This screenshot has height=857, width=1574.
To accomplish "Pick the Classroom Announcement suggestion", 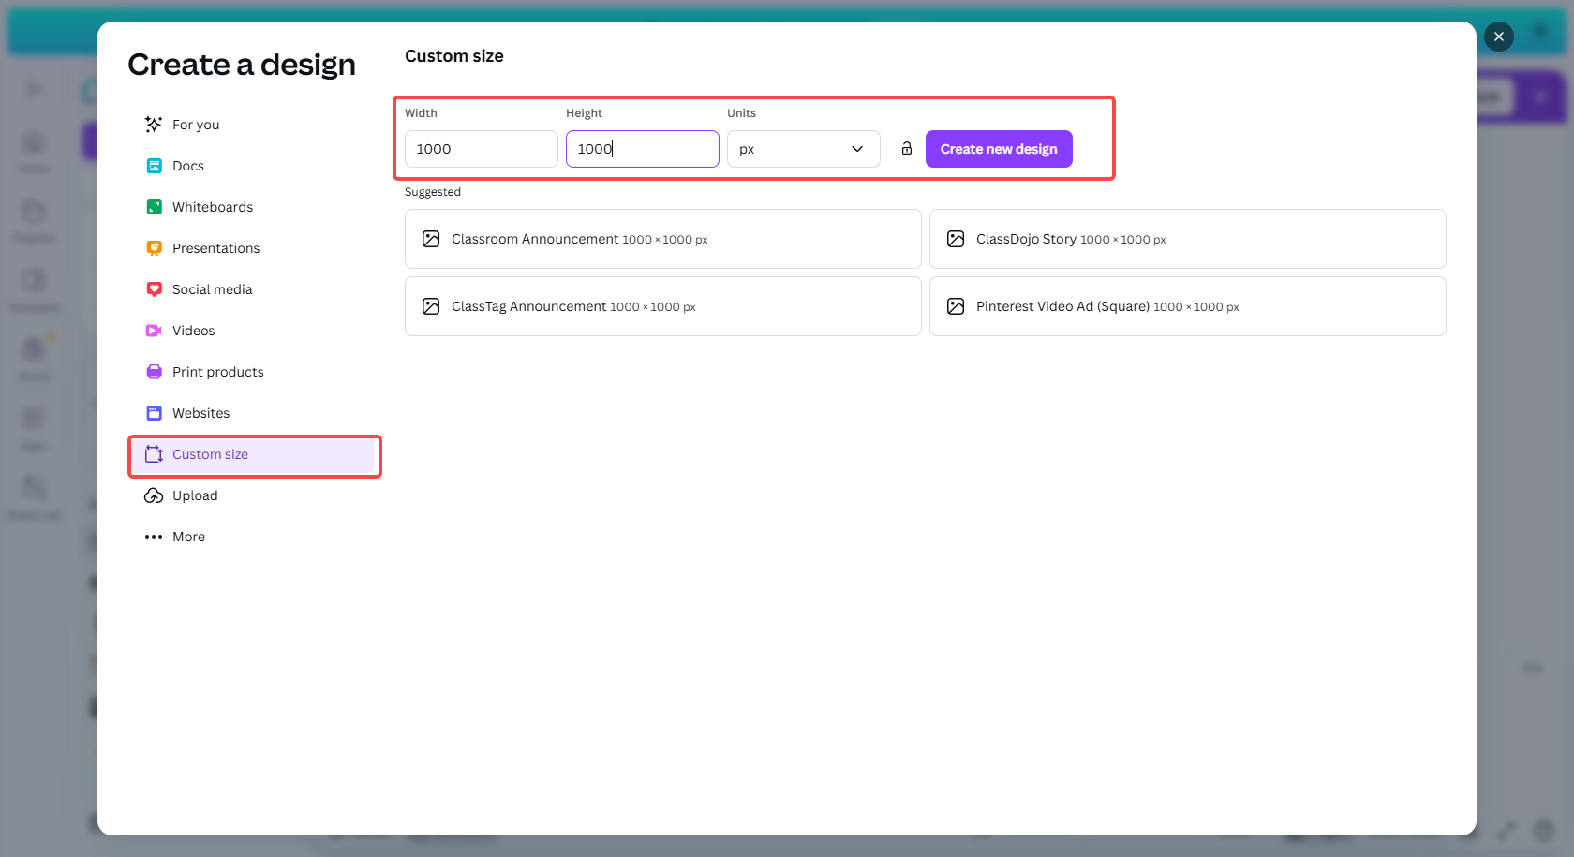I will (662, 239).
